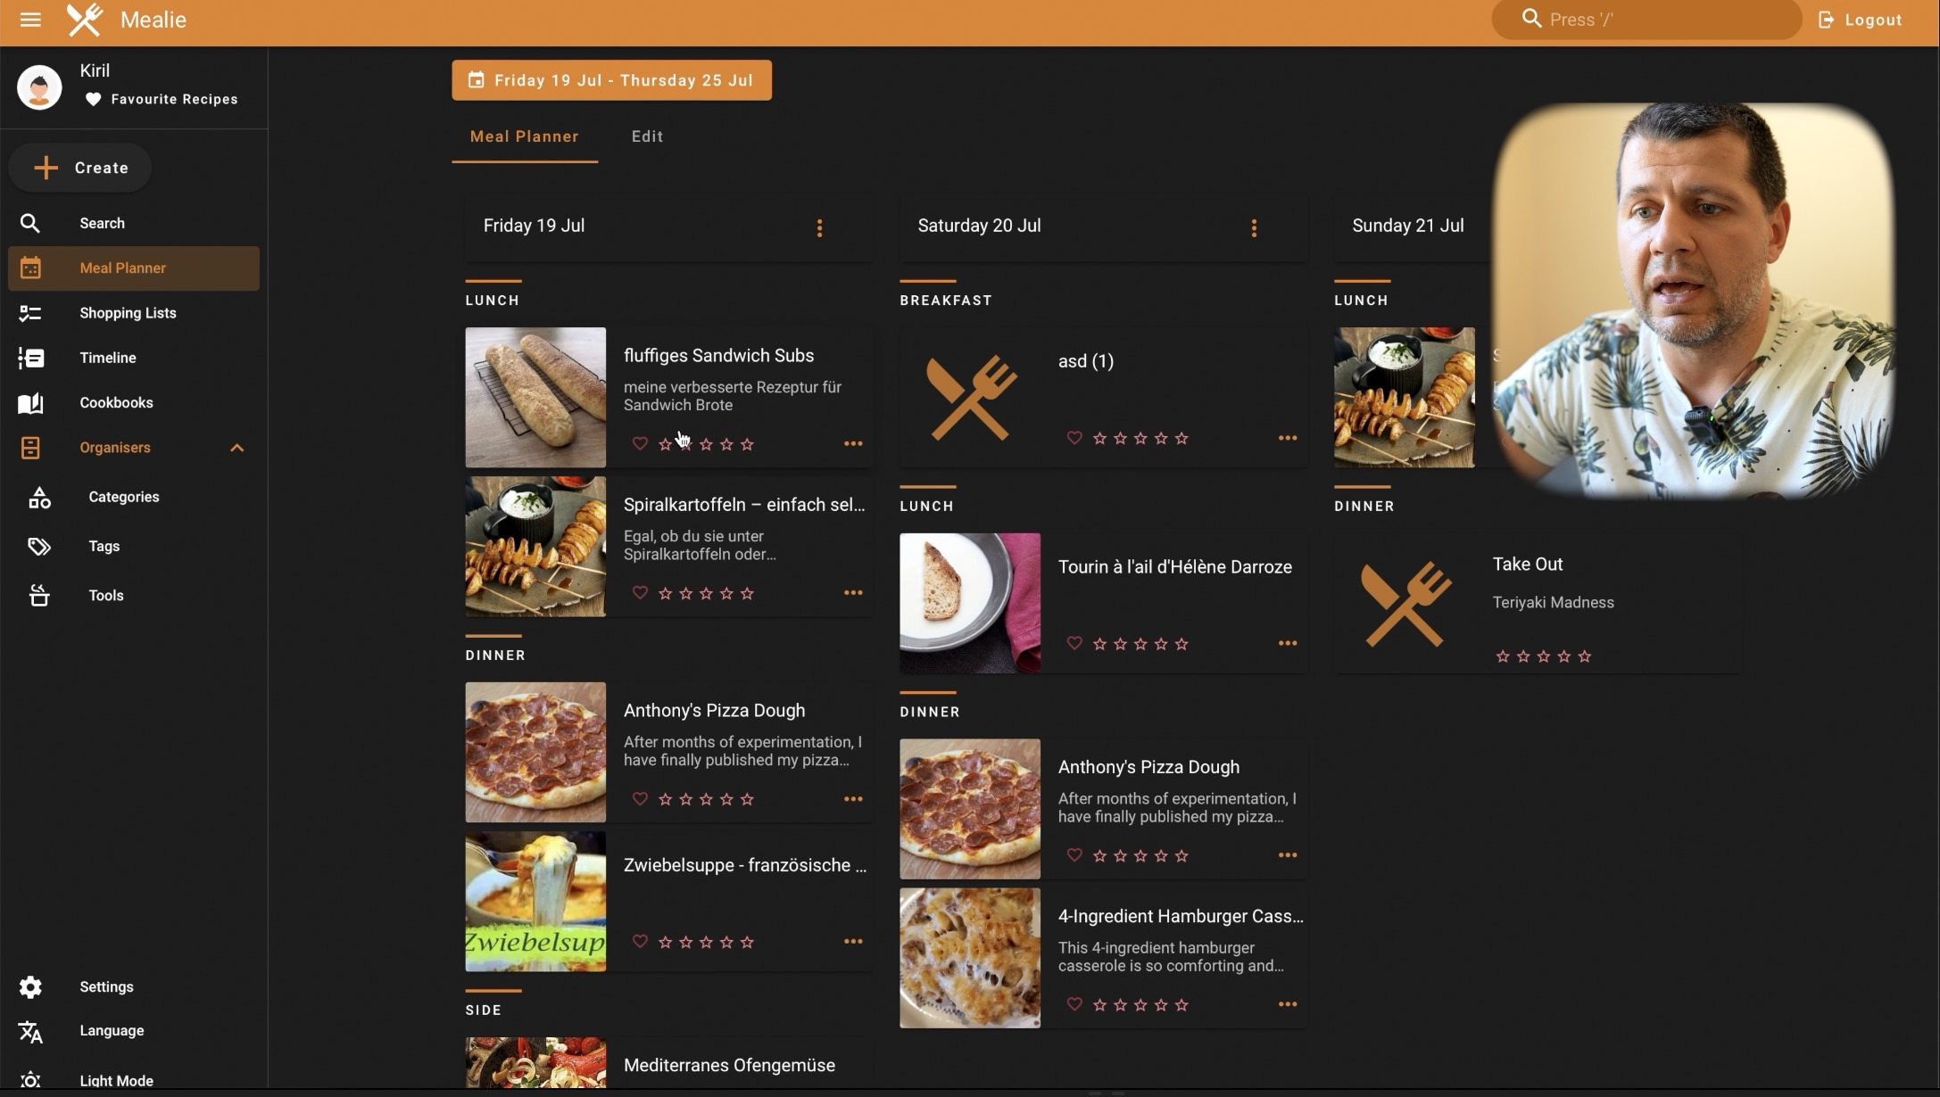Open Categories under Organisers
Viewport: 1940px width, 1097px height.
coord(122,497)
